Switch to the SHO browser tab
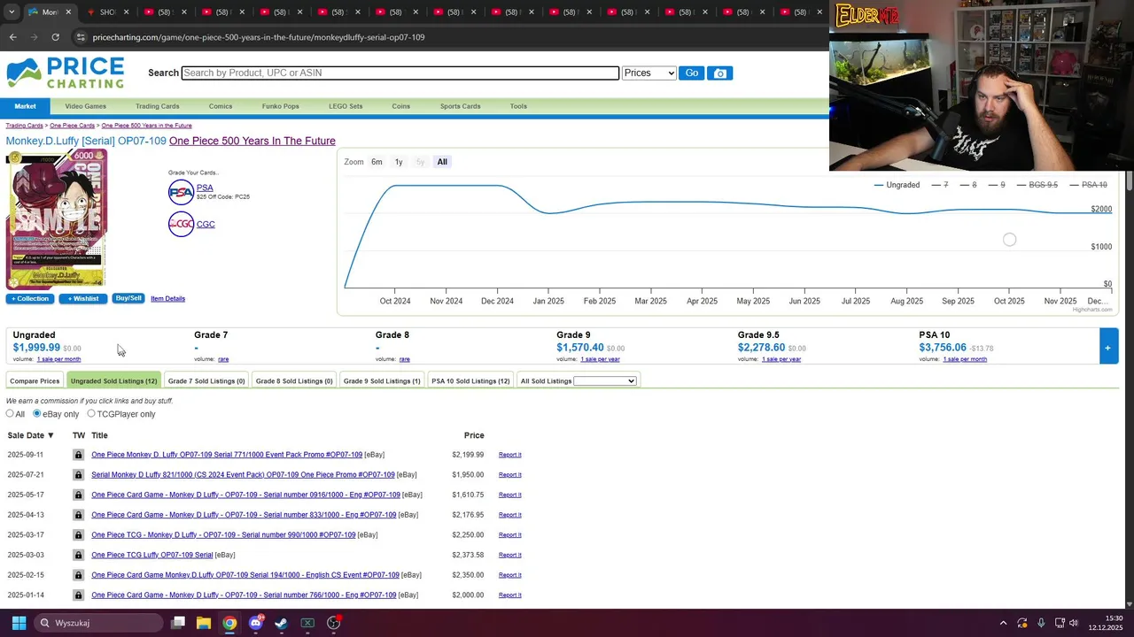 [106, 12]
